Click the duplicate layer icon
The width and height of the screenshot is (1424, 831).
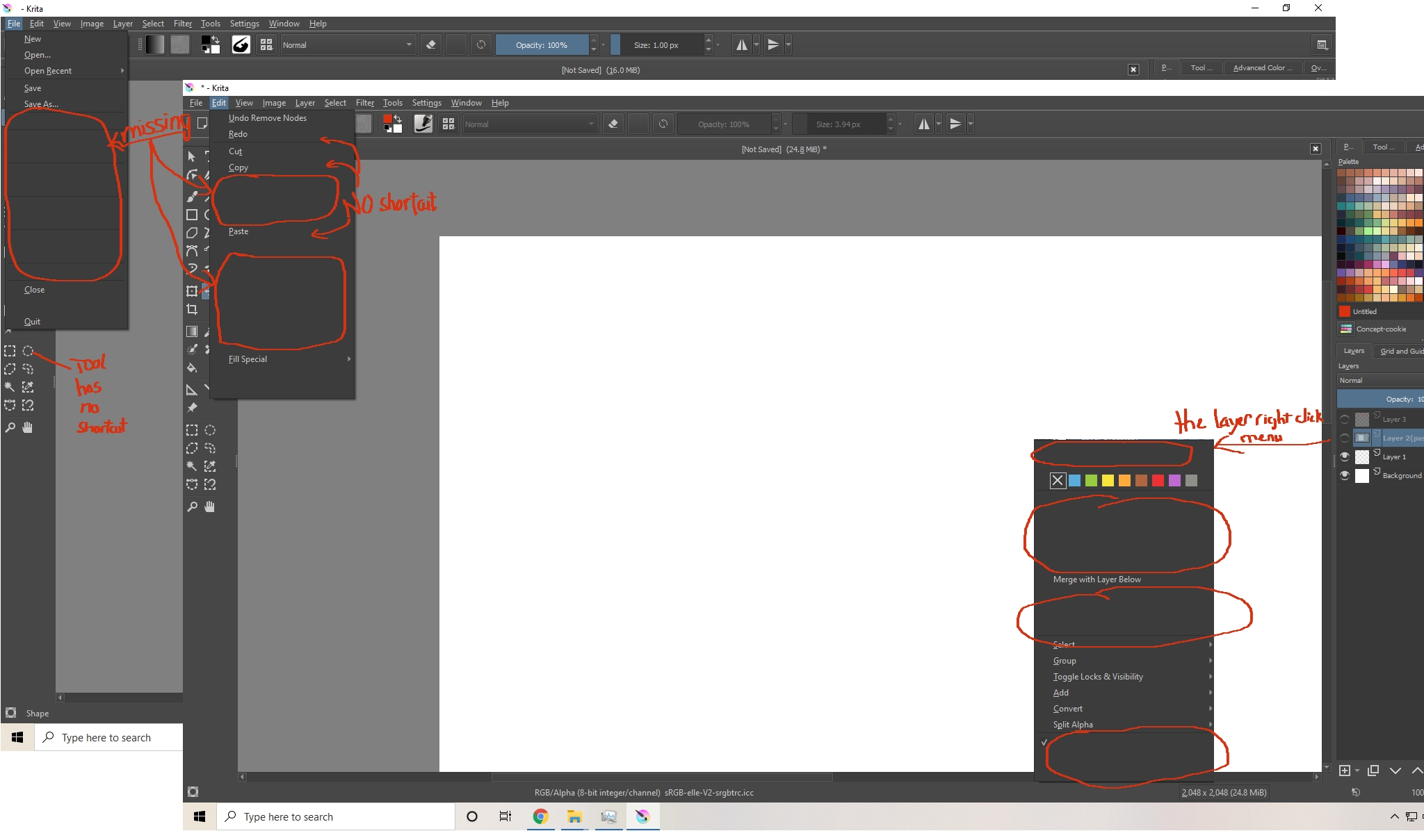pos(1373,771)
